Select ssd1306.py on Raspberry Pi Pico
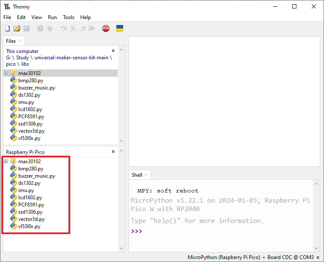Image resolution: width=324 pixels, height=262 pixels. [31, 212]
